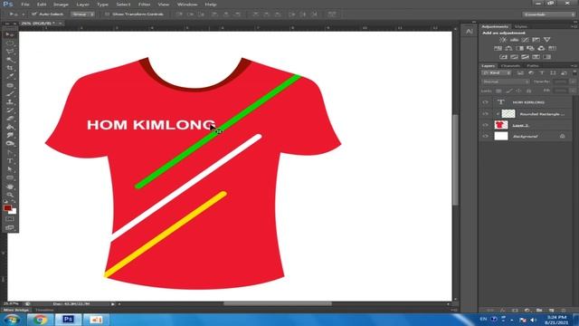This screenshot has height=326, width=579.
Task: Switch to the Styles tab
Action: [521, 26]
